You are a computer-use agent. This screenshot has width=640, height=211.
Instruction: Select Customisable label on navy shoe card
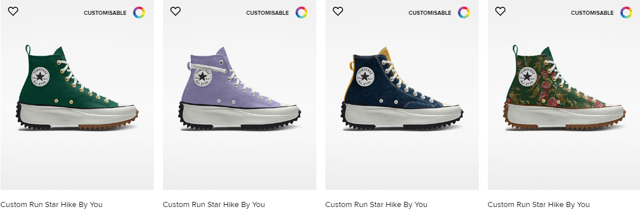tap(430, 13)
